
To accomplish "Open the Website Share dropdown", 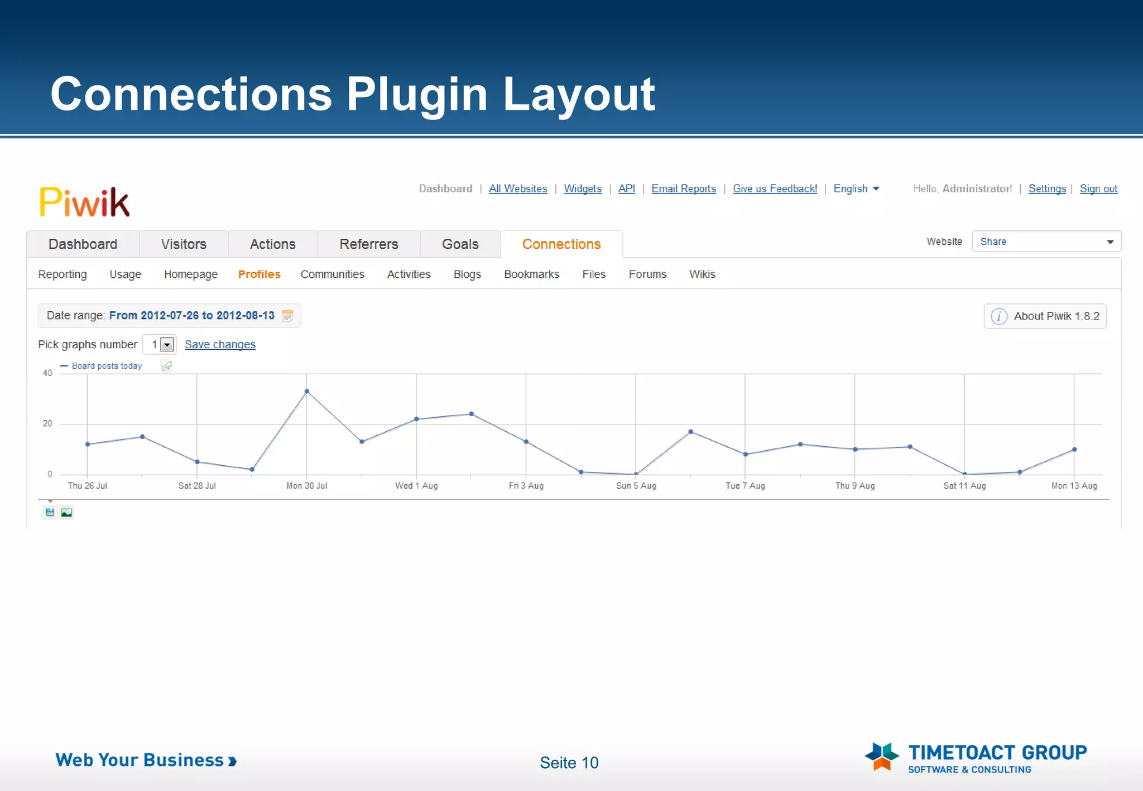I will click(x=1046, y=242).
